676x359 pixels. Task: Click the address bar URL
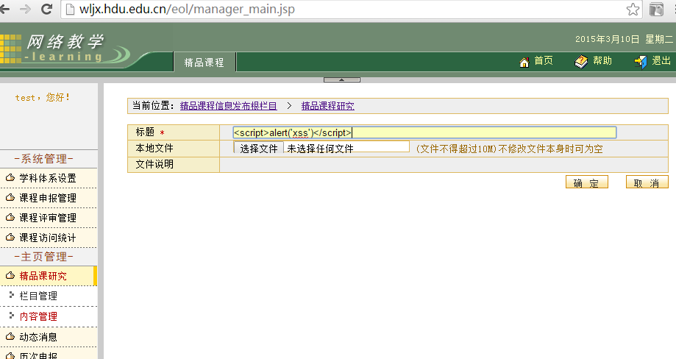tap(187, 9)
